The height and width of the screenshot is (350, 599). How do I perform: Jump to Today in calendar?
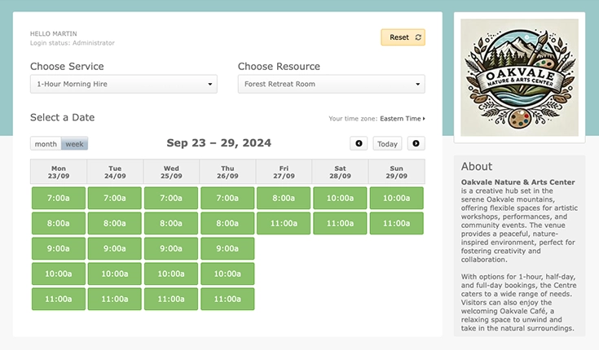387,144
